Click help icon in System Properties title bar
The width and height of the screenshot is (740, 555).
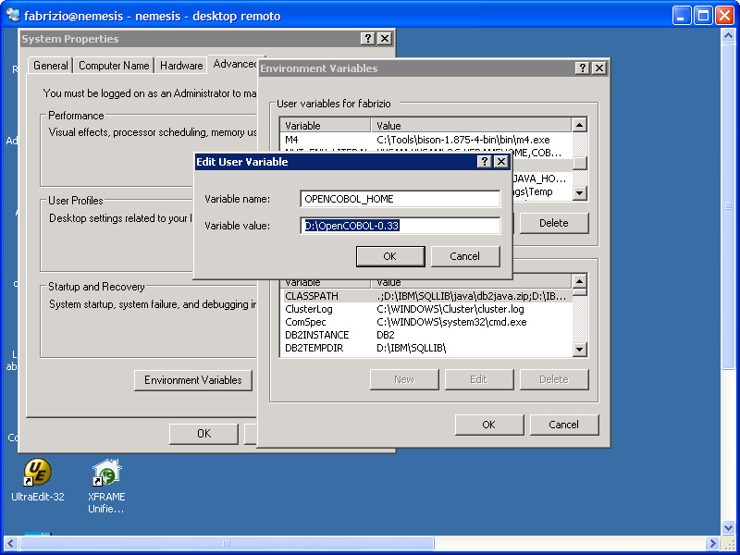point(367,39)
